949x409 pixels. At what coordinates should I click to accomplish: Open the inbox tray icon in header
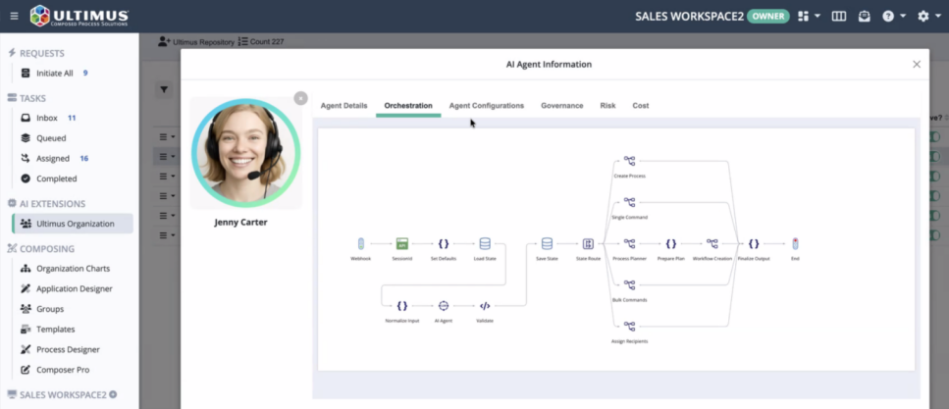(865, 17)
